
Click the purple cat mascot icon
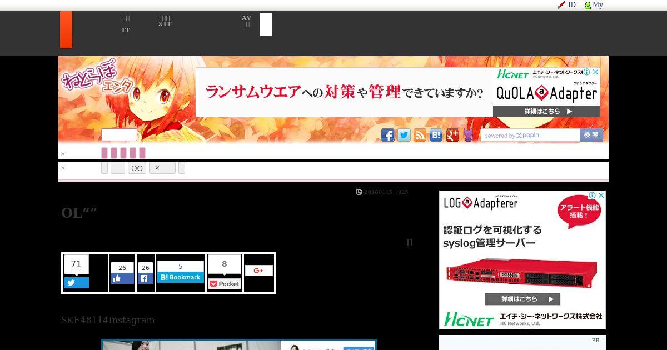tap(468, 135)
